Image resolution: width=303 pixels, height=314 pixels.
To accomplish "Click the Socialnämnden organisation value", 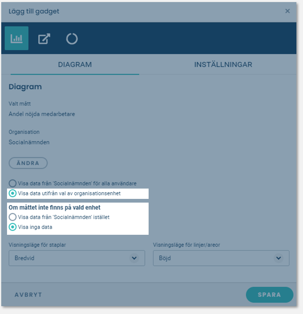I will 29,142.
